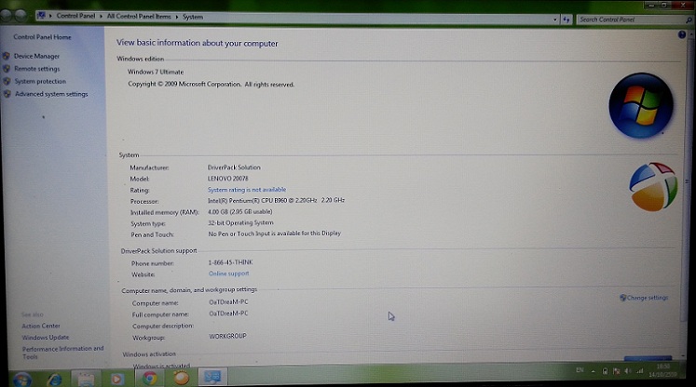Select the System control panel taskbar button
The height and width of the screenshot is (387, 696).
coord(212,377)
